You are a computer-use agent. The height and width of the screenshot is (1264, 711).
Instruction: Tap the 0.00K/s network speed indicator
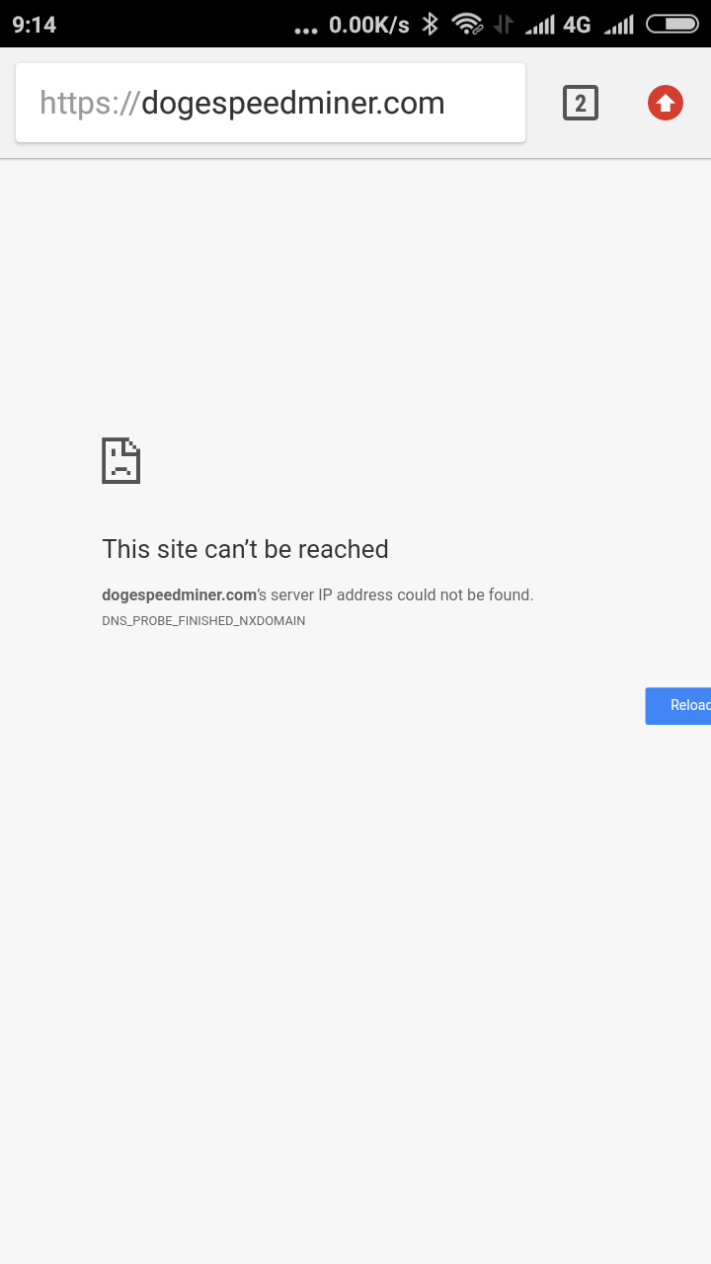pyautogui.click(x=369, y=24)
